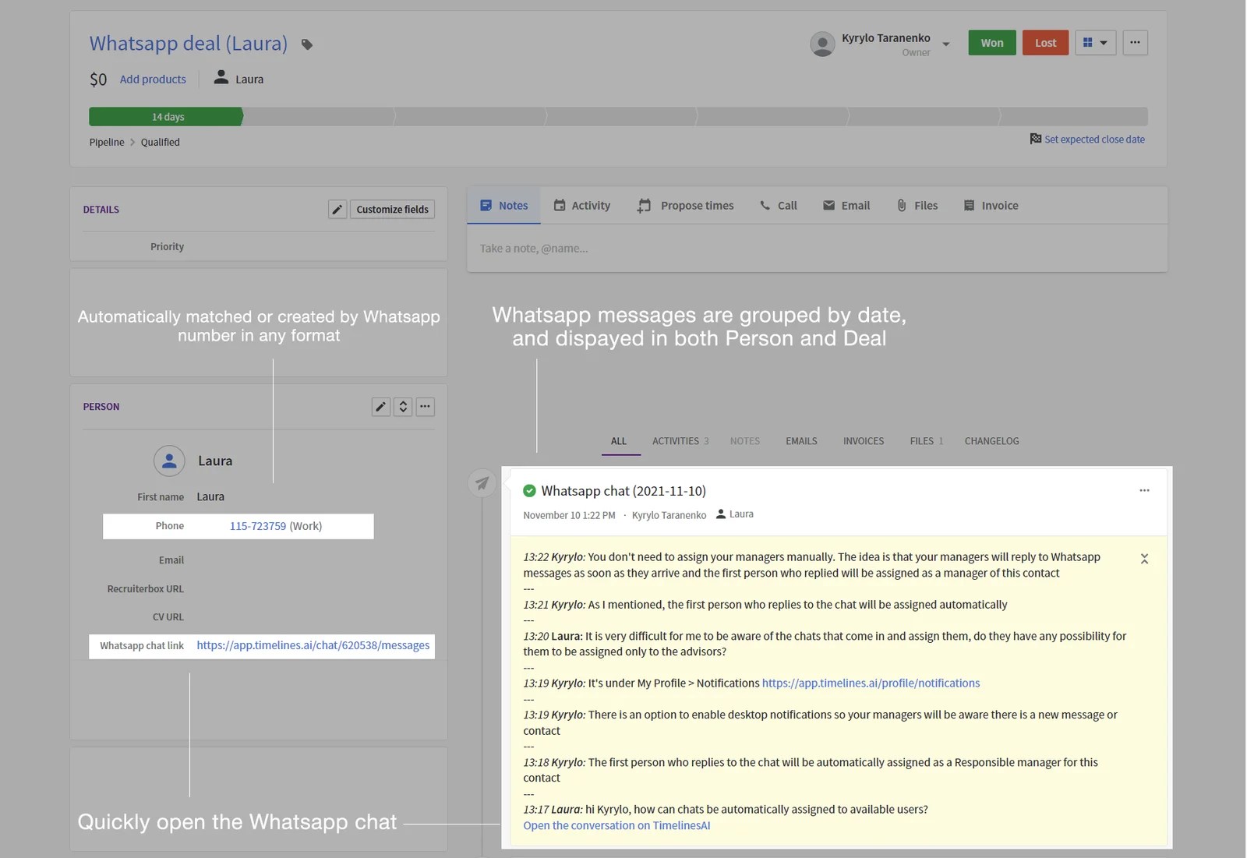Show ALL items in the feed filter

(619, 441)
